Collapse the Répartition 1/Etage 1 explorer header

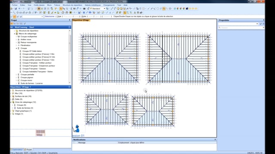70,87
